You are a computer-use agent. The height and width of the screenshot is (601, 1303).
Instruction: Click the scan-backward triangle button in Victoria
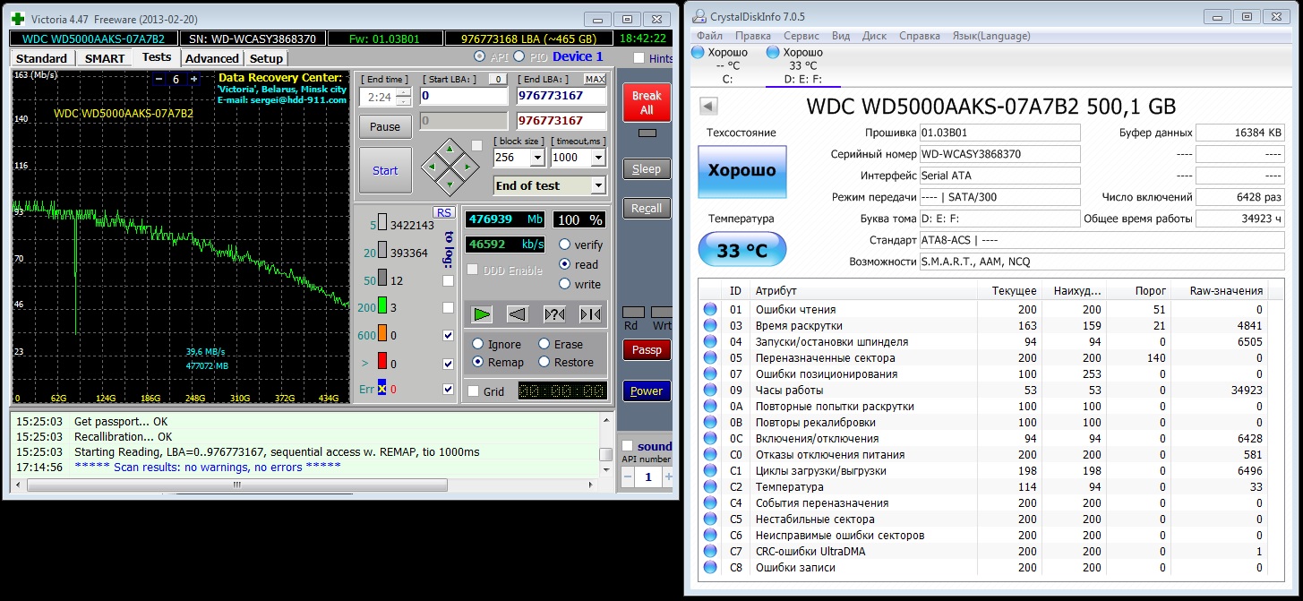click(517, 313)
